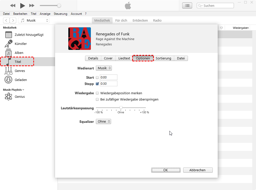Screen dimensions: 256x190
Task: Select the Künstler microphone icon
Action: tap(9, 44)
